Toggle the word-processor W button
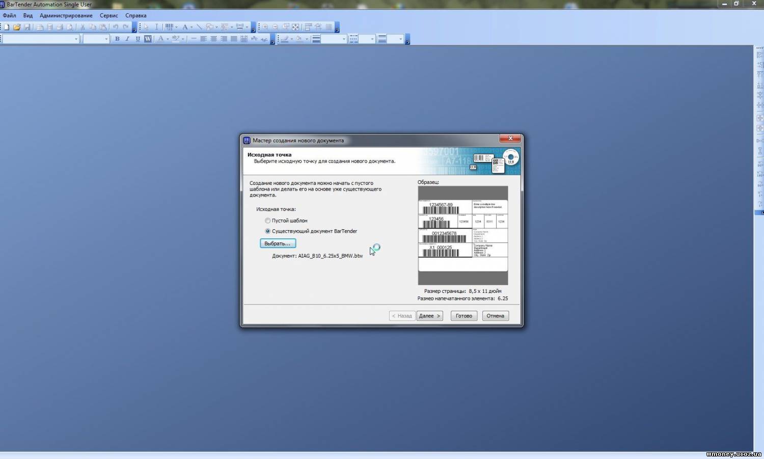 (148, 39)
